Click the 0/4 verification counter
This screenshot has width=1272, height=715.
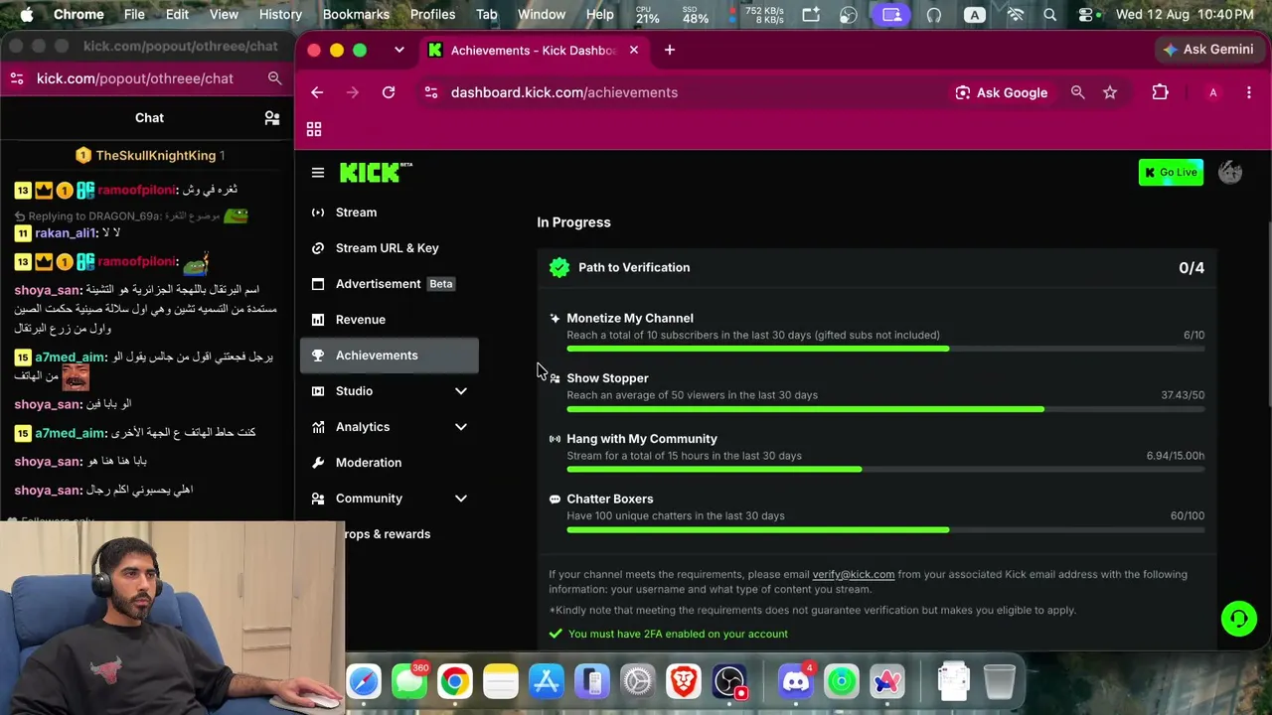pyautogui.click(x=1192, y=268)
